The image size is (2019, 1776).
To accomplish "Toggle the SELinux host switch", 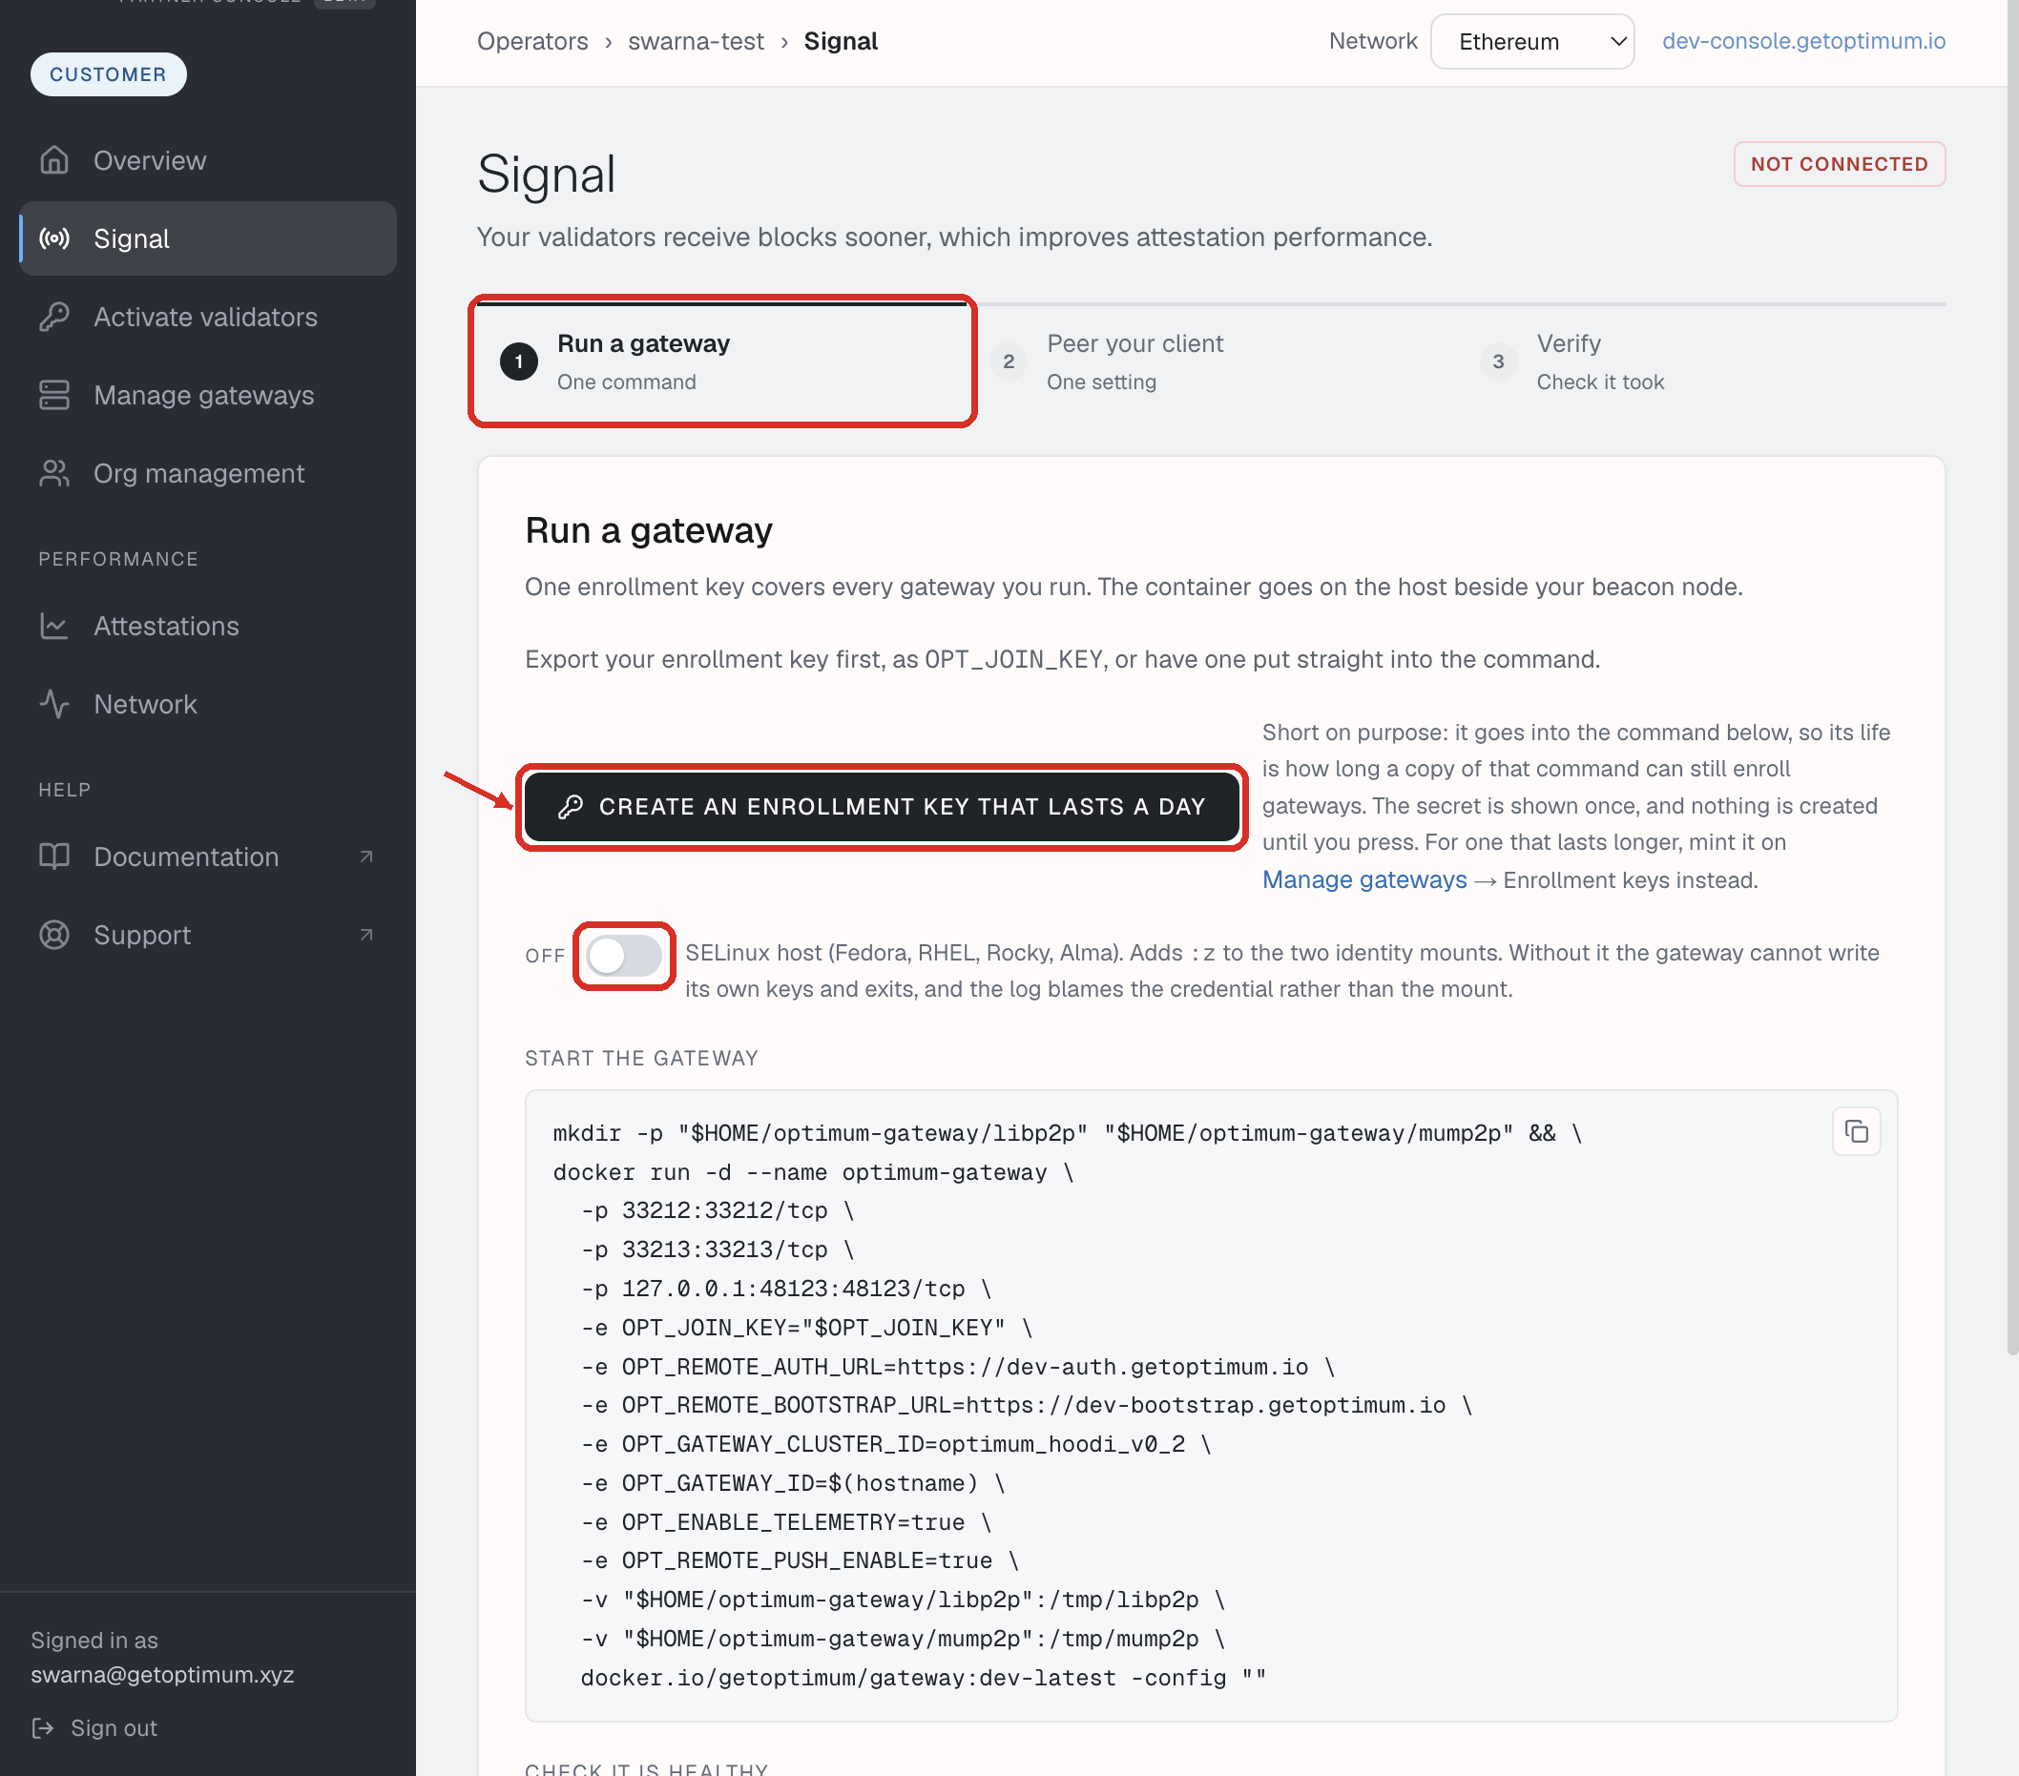I will pos(623,956).
